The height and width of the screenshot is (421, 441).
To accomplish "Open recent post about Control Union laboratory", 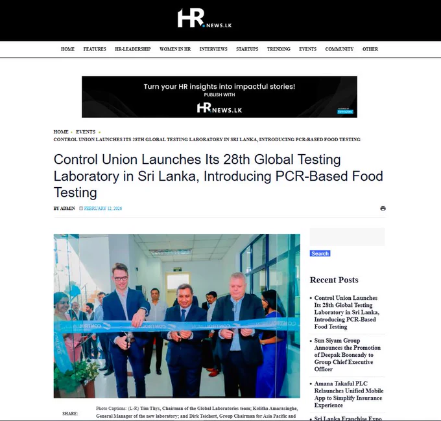I will (346, 312).
